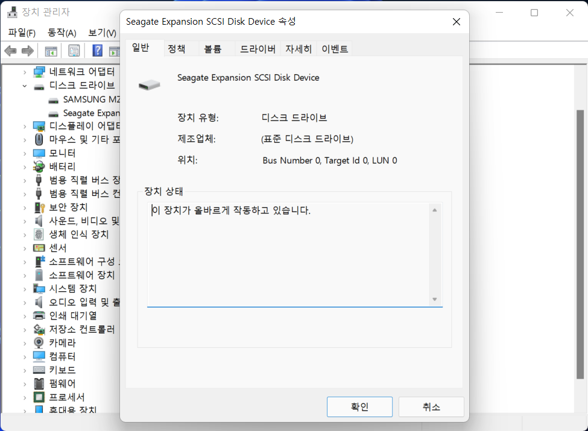Click the storage controller icon
This screenshot has width=588, height=431.
coord(39,329)
